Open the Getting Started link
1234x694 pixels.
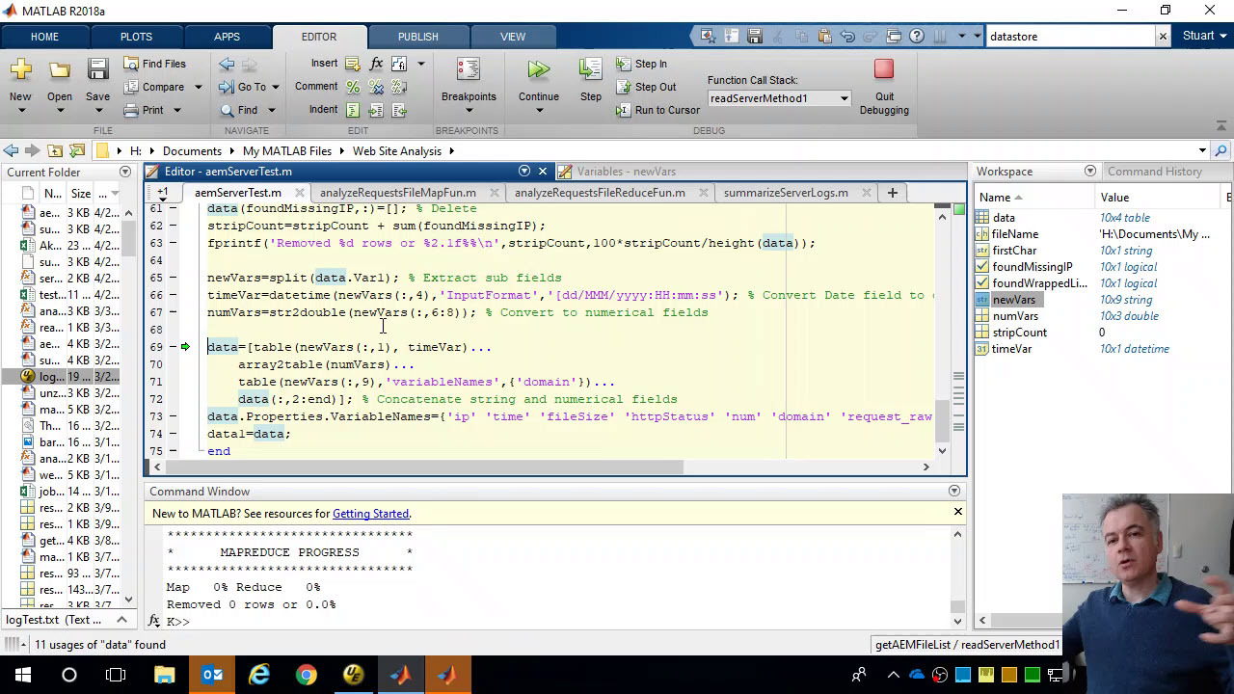[x=370, y=514]
